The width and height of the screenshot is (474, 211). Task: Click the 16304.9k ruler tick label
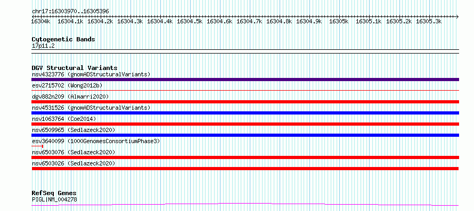click(x=309, y=21)
